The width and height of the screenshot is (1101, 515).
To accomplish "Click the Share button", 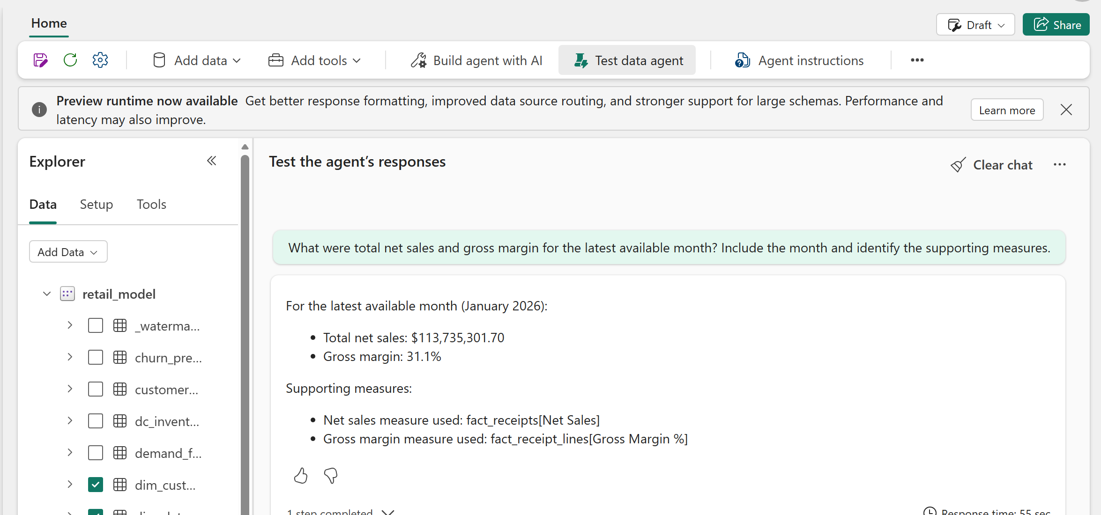I will (x=1056, y=25).
